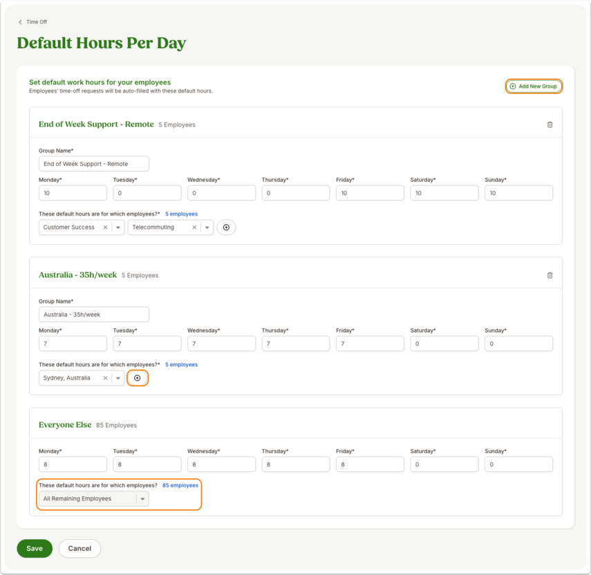591x575 pixels.
Task: Edit Wednesday hours for Everyone Else
Action: 222,464
